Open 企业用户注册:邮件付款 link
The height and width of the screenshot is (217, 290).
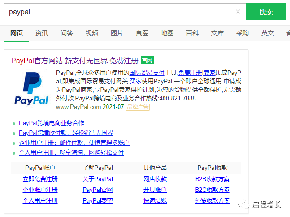click(74, 143)
